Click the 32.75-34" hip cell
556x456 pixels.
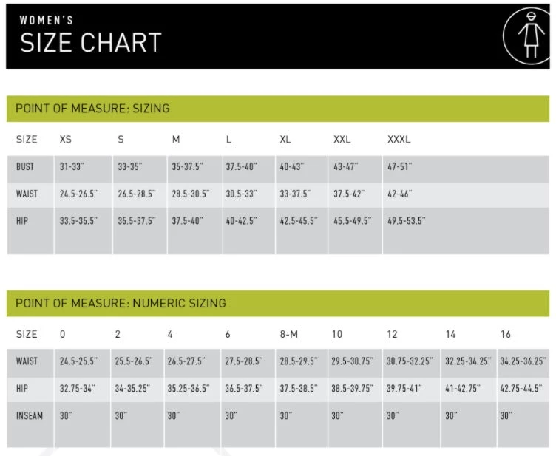point(78,388)
